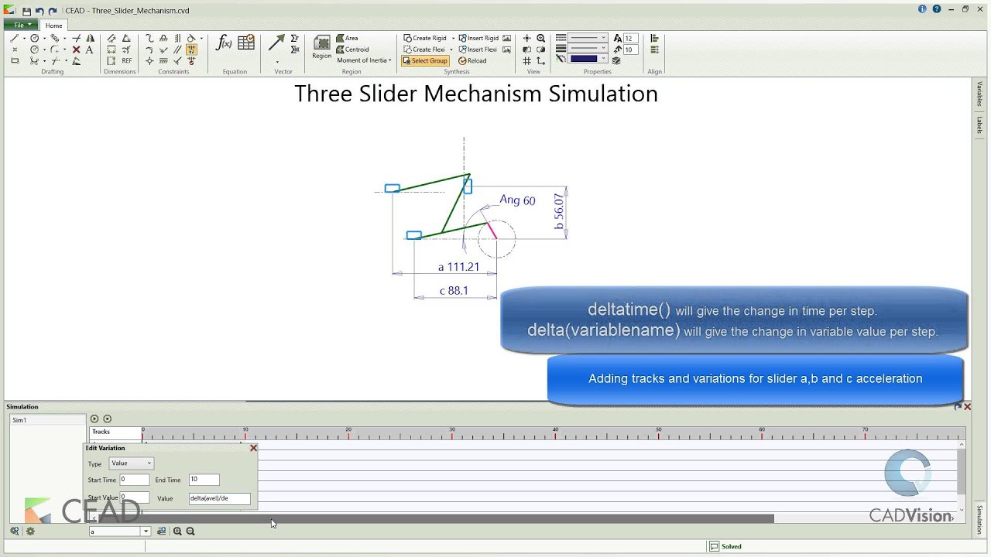Click Create Flexi in Synthesis group
This screenshot has width=991, height=557.
tap(423, 50)
